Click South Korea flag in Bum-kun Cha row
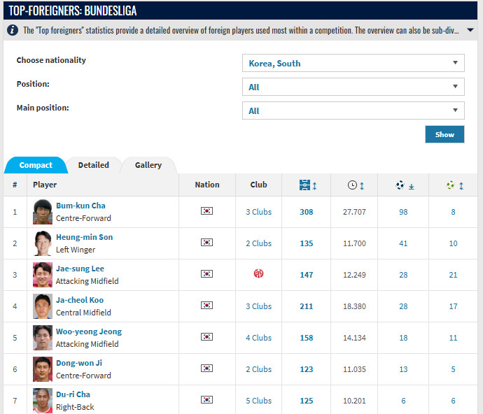 (x=206, y=211)
